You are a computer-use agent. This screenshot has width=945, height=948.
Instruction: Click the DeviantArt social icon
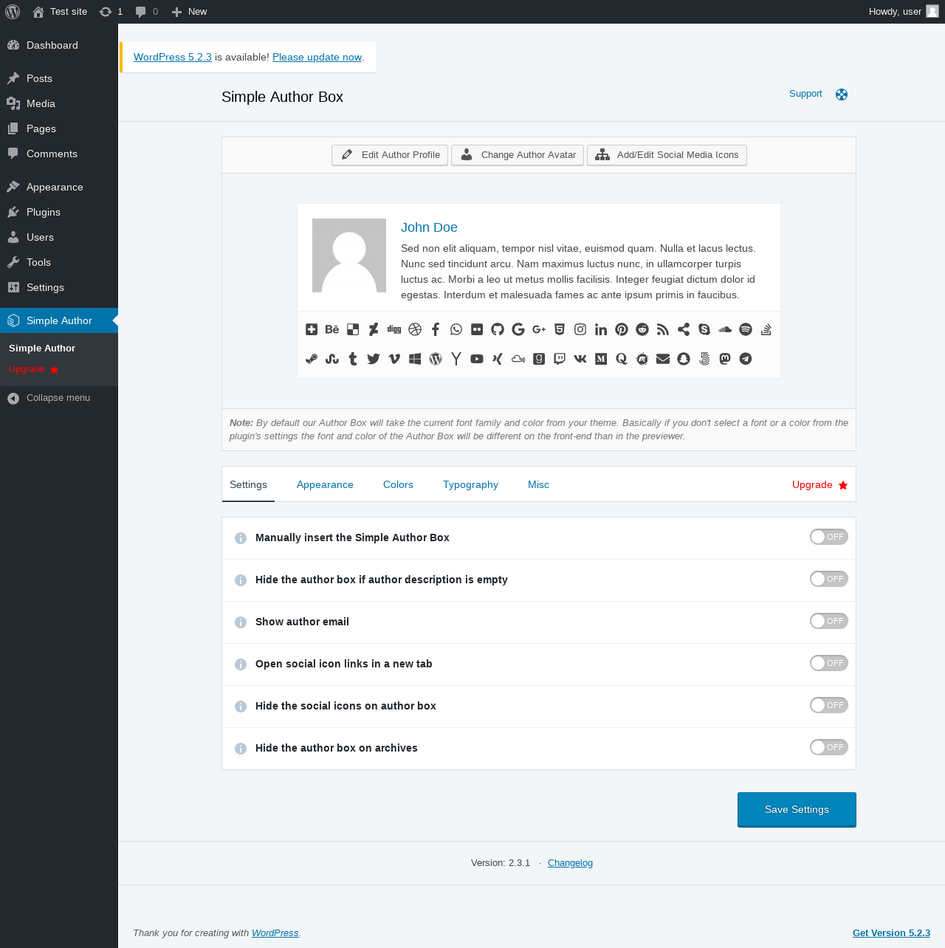tap(374, 329)
